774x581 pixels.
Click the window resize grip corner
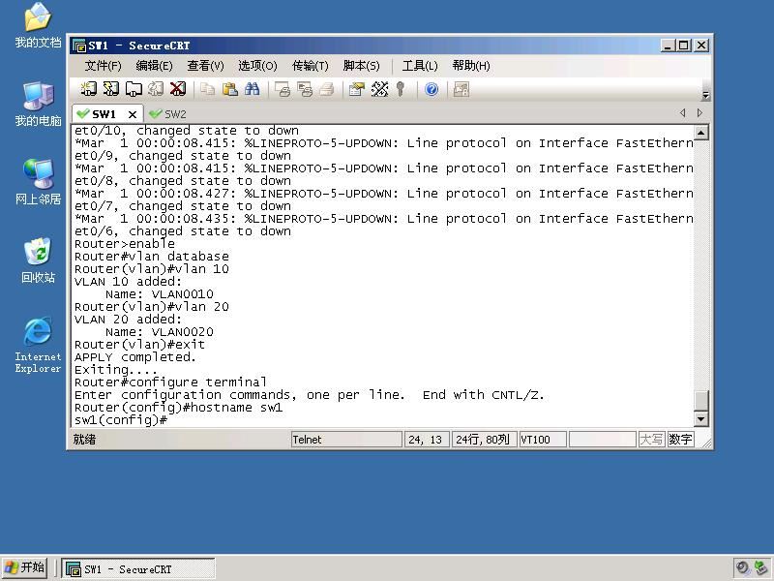click(x=706, y=443)
